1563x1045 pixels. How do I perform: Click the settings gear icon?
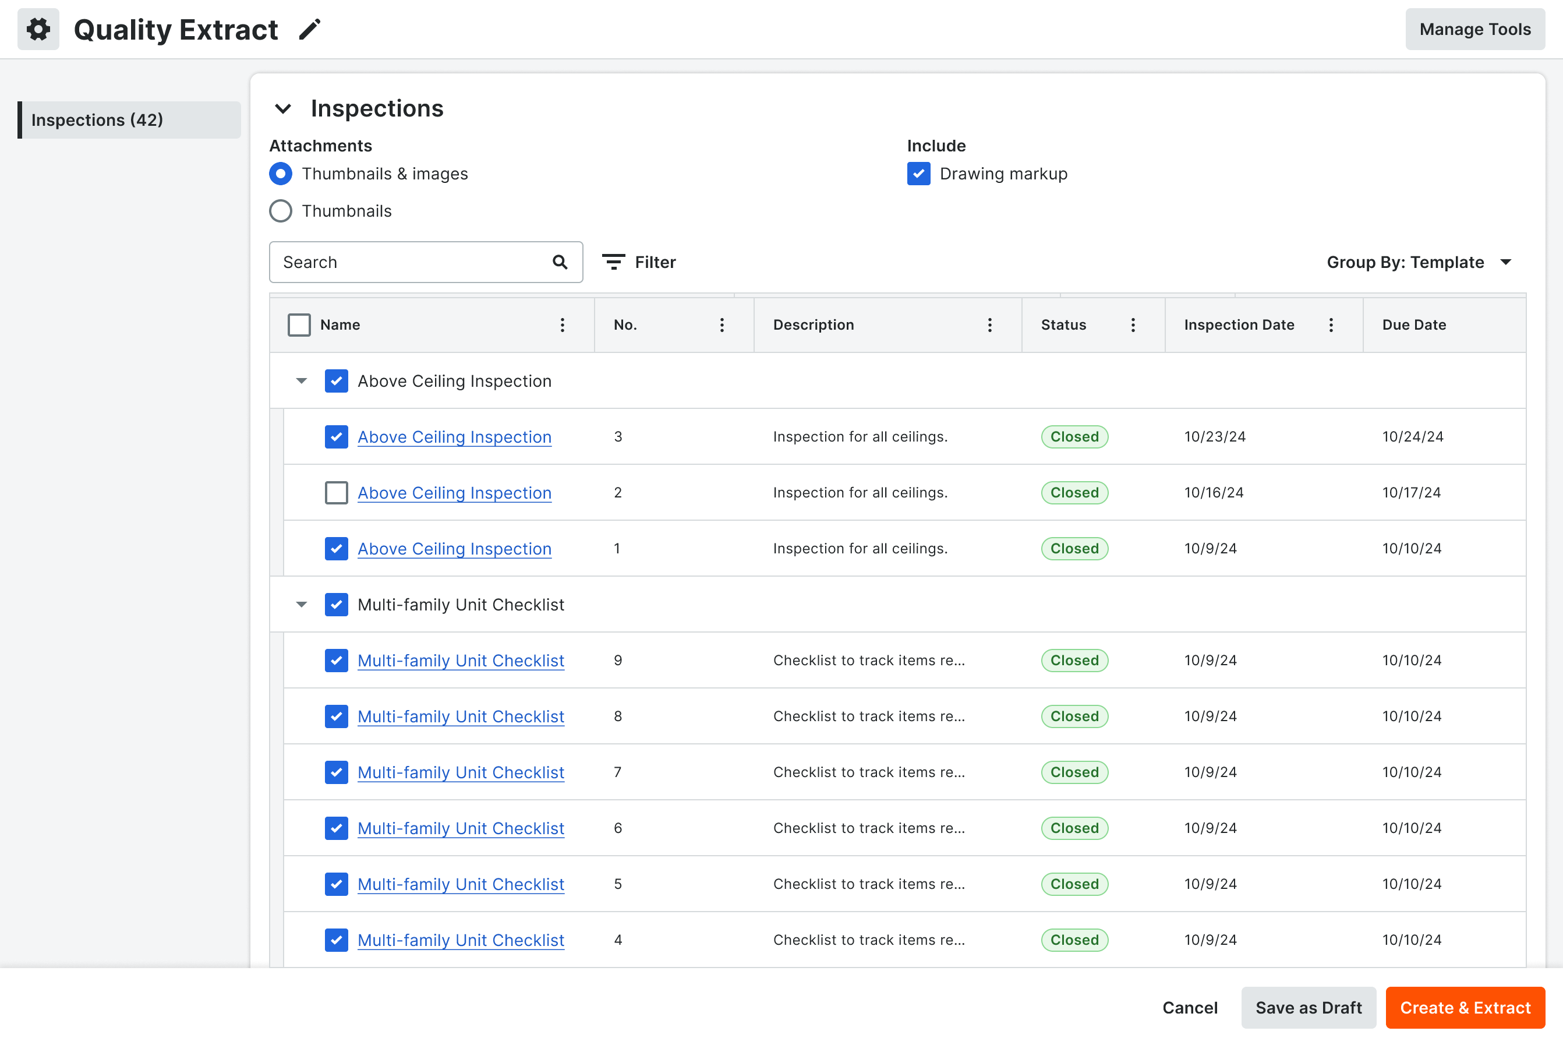(x=38, y=29)
